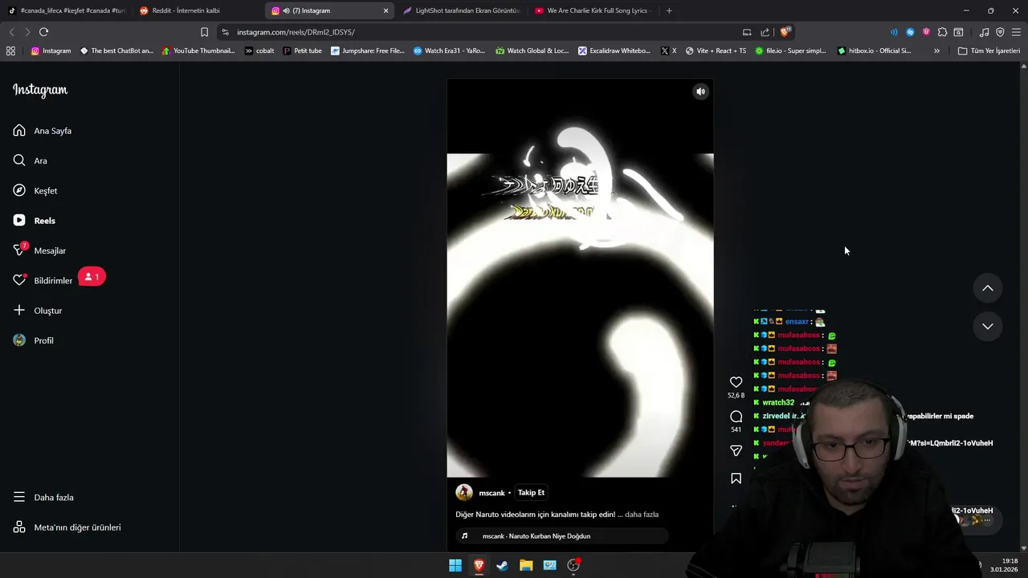The height and width of the screenshot is (578, 1028).
Task: Open mscank profile avatar
Action: point(464,493)
